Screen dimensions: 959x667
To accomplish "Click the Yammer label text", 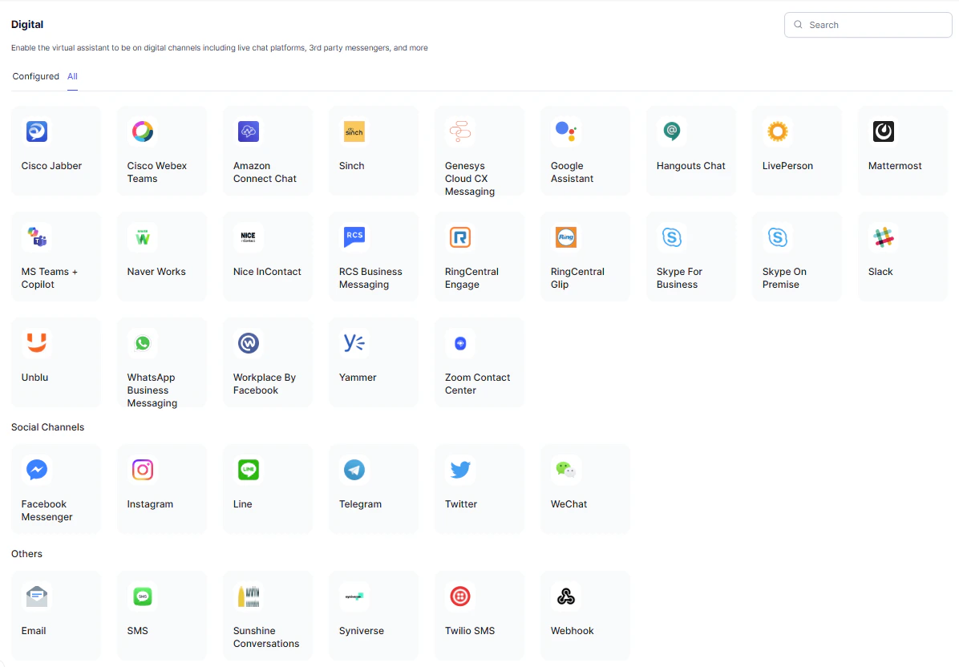I will (358, 378).
